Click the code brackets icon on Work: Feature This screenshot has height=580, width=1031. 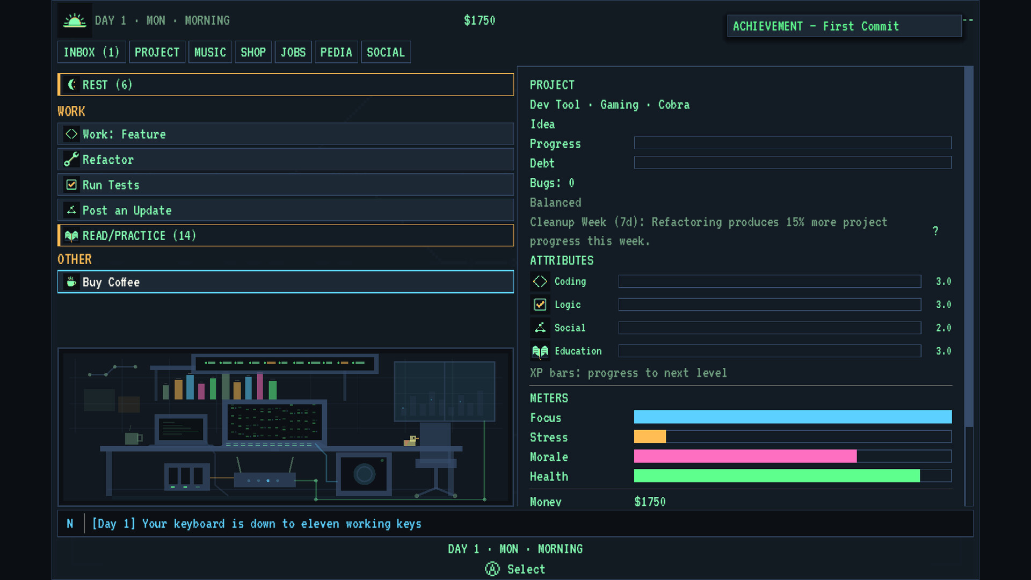[71, 134]
